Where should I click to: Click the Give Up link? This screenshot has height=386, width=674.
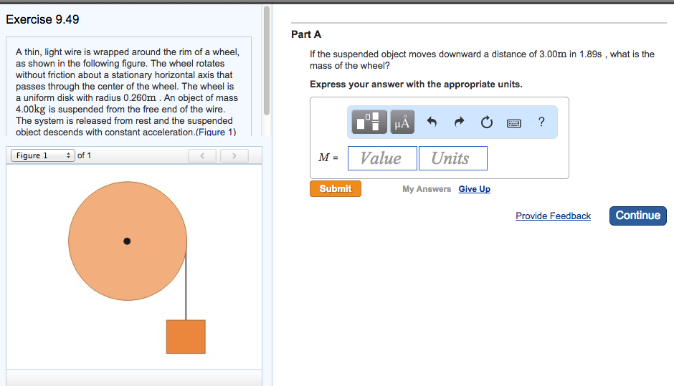coord(475,189)
